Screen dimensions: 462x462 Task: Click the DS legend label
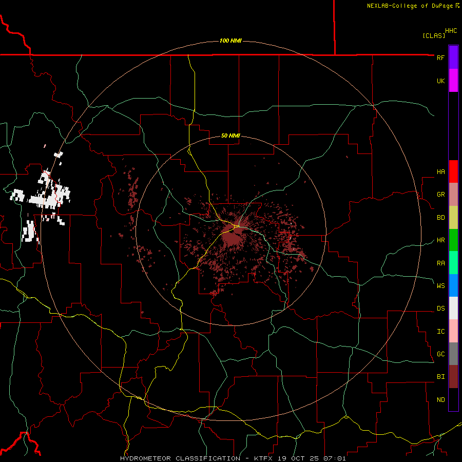[440, 309]
